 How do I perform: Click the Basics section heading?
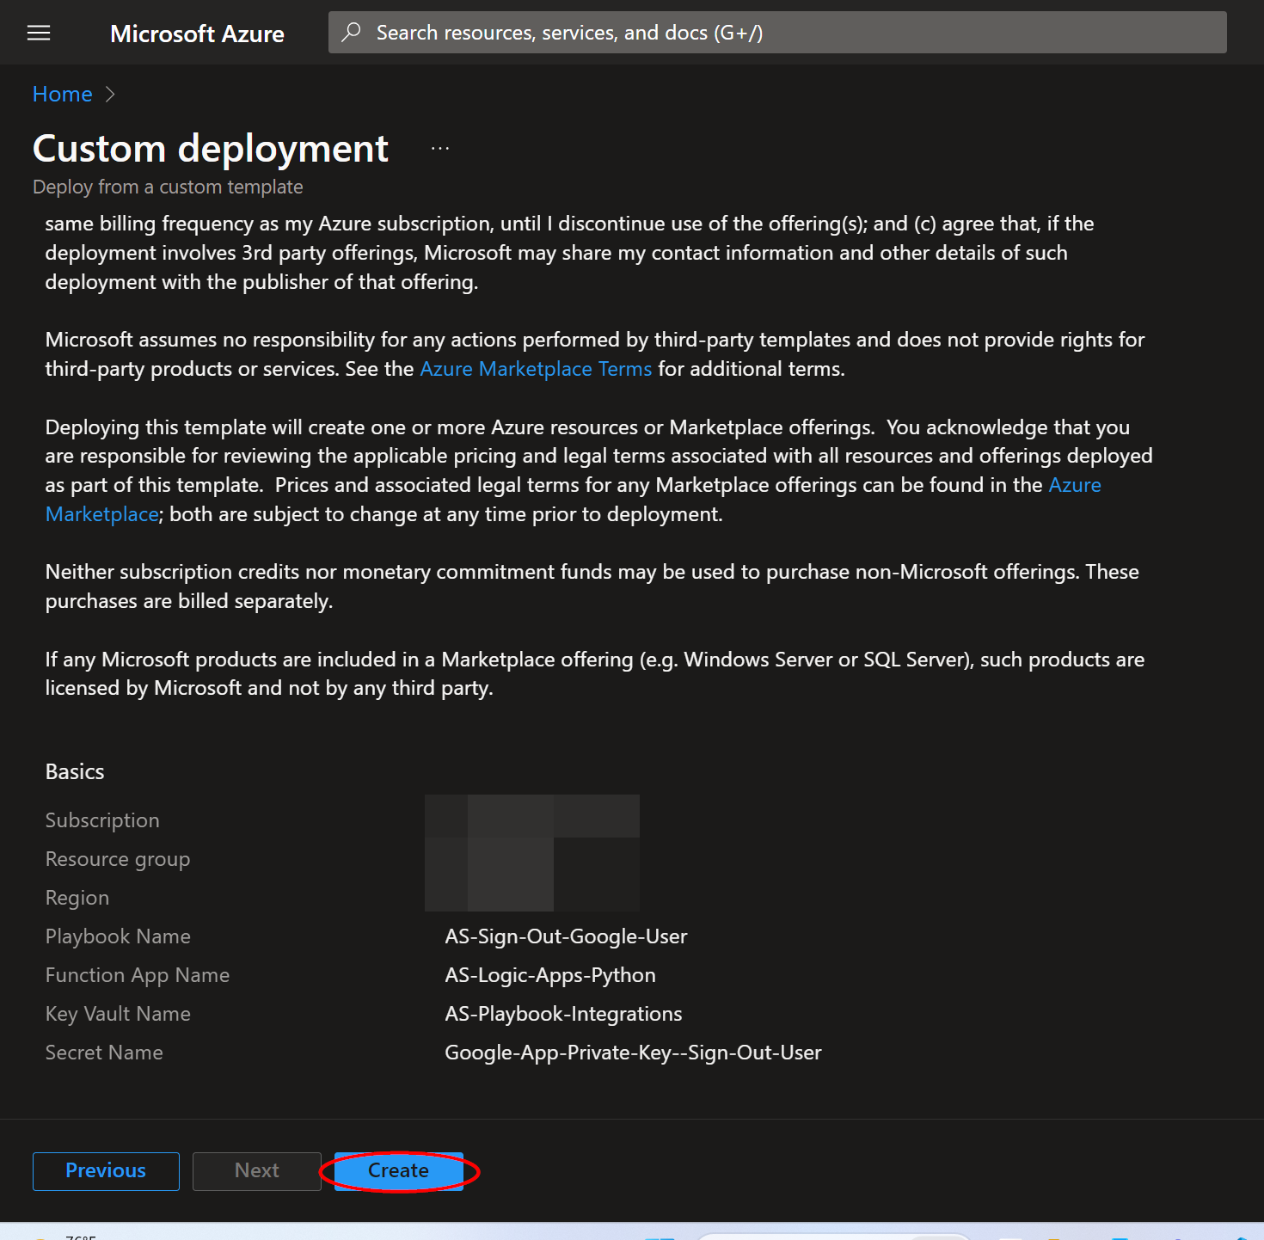click(75, 772)
